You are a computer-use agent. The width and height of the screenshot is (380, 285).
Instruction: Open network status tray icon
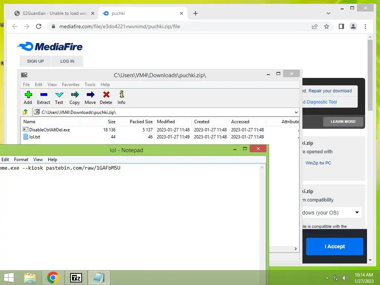336,278
